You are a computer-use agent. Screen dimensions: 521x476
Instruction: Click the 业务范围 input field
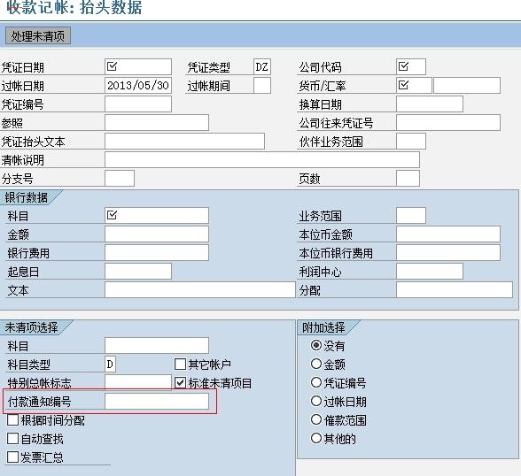[x=411, y=215]
